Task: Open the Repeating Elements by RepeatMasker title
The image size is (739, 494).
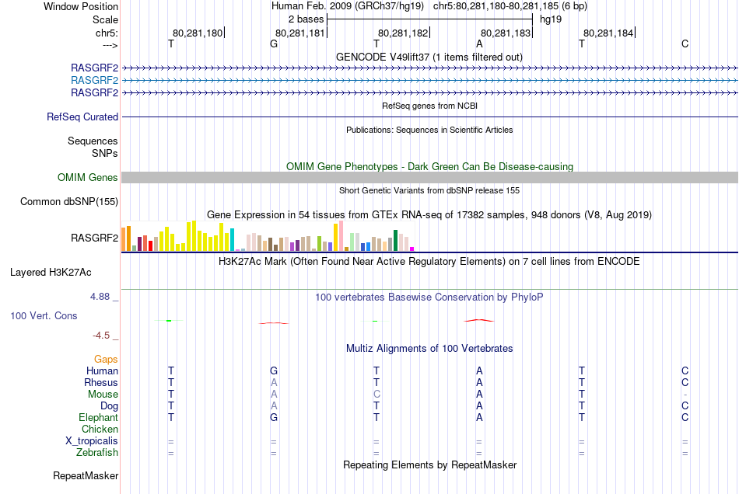Action: 429,464
